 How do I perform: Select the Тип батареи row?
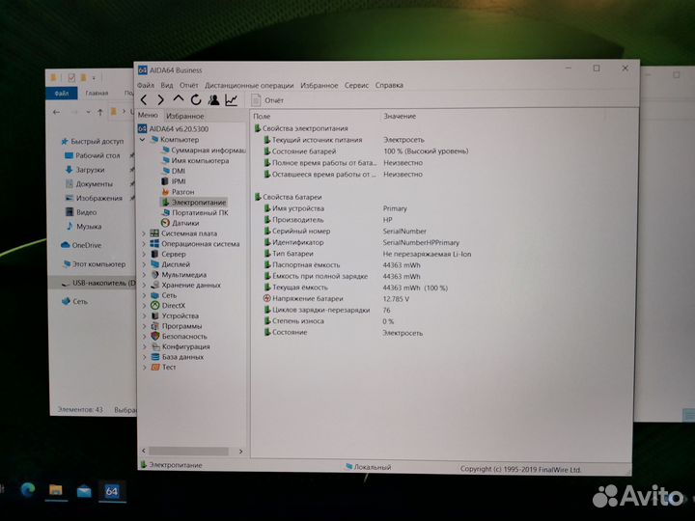coord(367,254)
